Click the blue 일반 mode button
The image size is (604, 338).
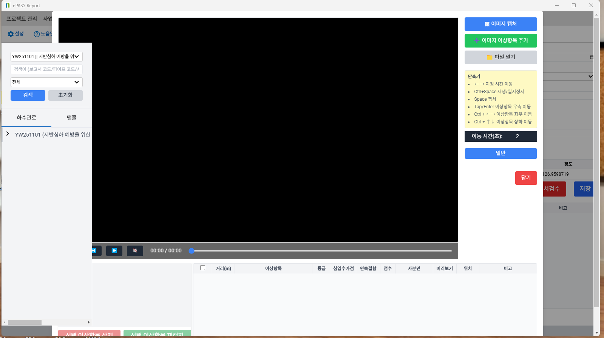pyautogui.click(x=501, y=153)
